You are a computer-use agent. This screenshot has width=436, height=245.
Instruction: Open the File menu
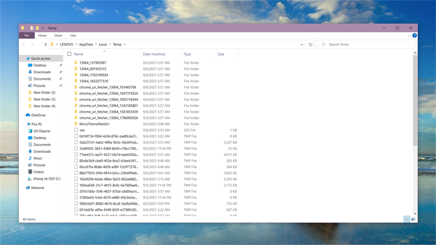(x=27, y=35)
